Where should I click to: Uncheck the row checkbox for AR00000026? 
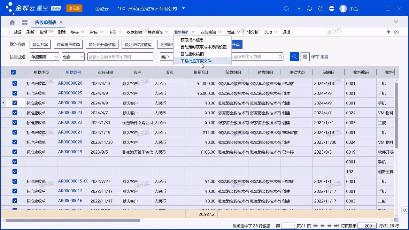tap(15, 83)
